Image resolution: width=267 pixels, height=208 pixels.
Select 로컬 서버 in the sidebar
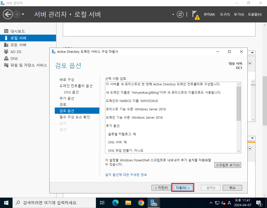click(28, 38)
